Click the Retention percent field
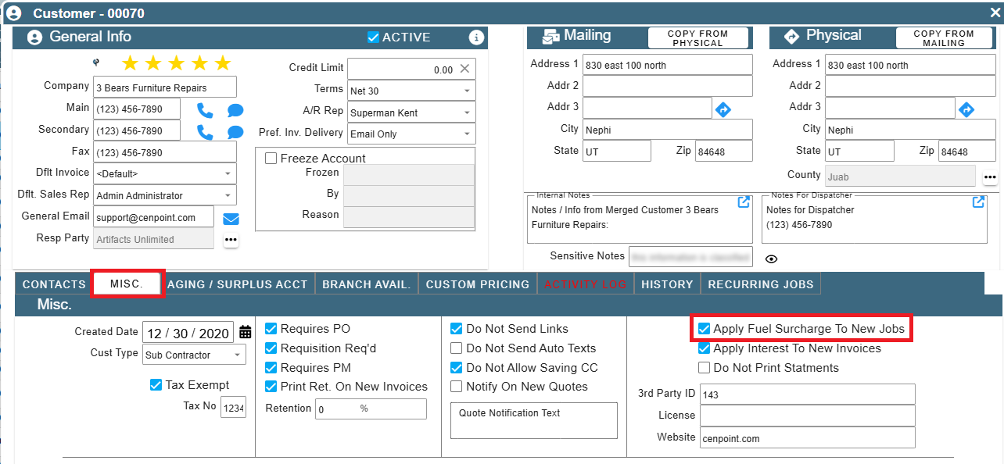 click(x=371, y=409)
